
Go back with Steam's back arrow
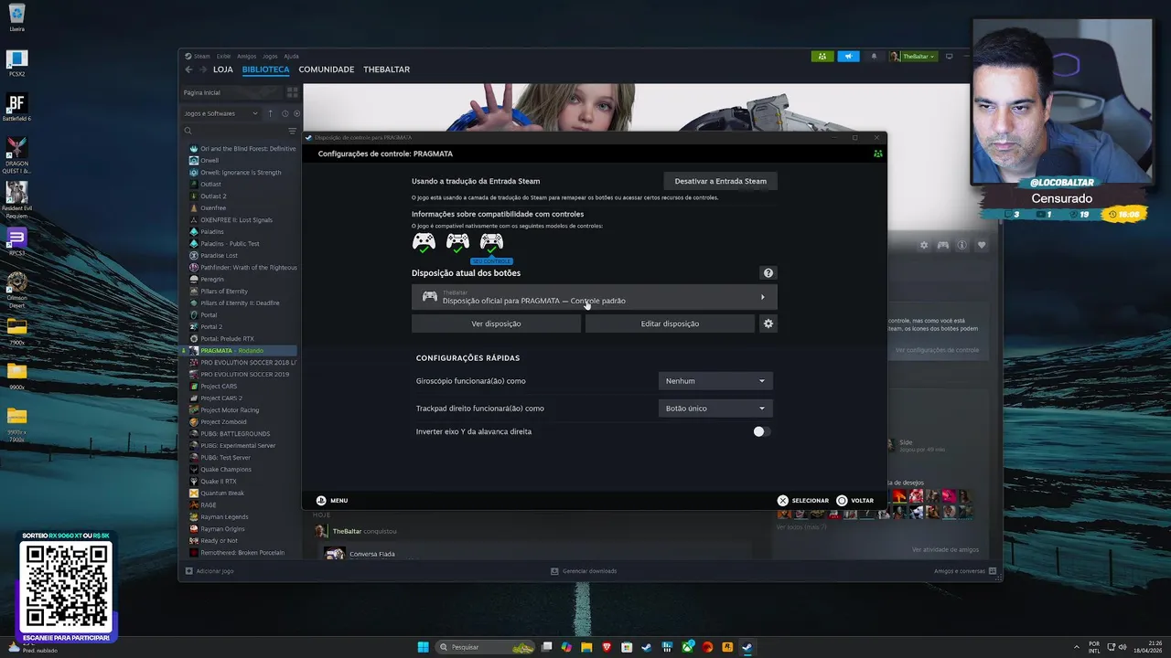tap(189, 69)
